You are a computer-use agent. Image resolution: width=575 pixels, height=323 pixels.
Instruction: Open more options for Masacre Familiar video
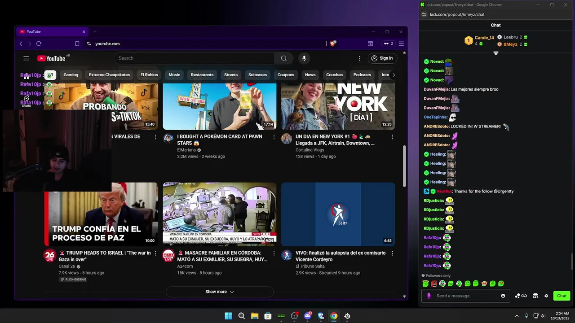pos(274,253)
